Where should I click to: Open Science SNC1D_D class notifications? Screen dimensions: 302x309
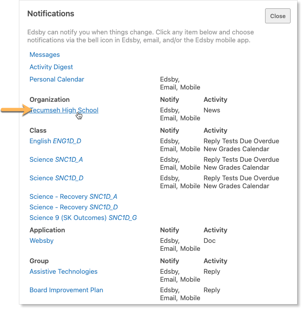tap(56, 178)
